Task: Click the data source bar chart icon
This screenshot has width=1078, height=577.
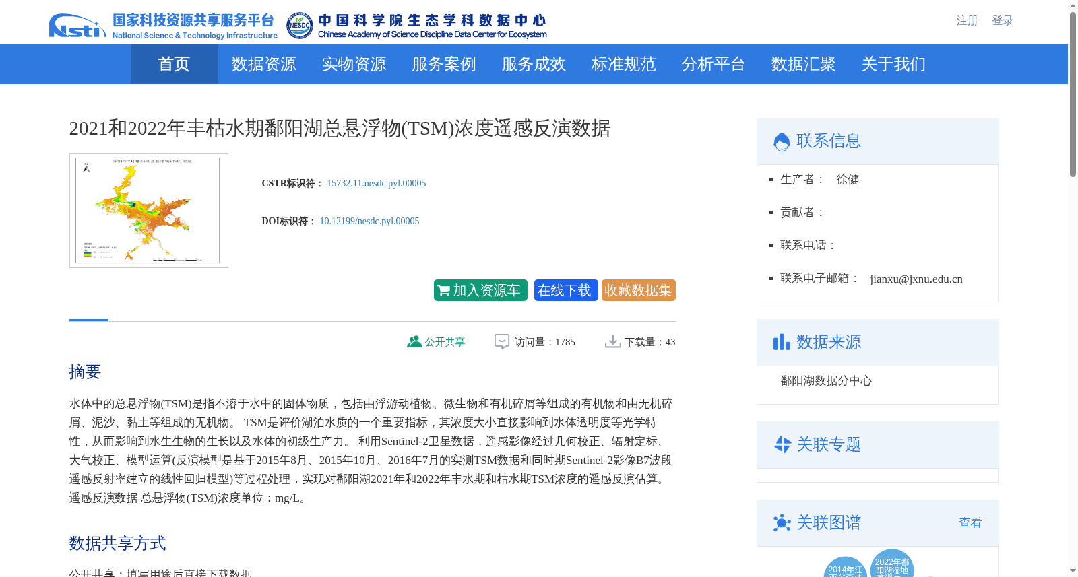Action: tap(782, 342)
